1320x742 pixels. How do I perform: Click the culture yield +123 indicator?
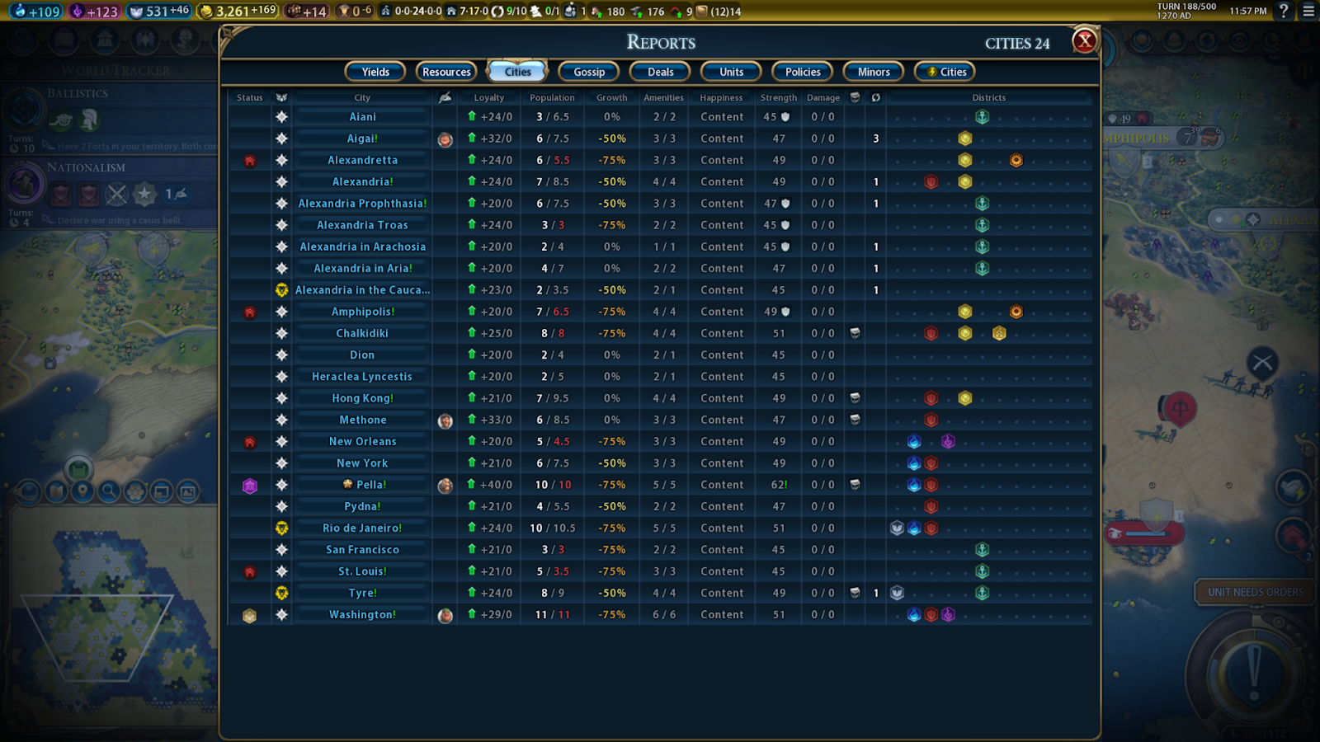pyautogui.click(x=95, y=12)
